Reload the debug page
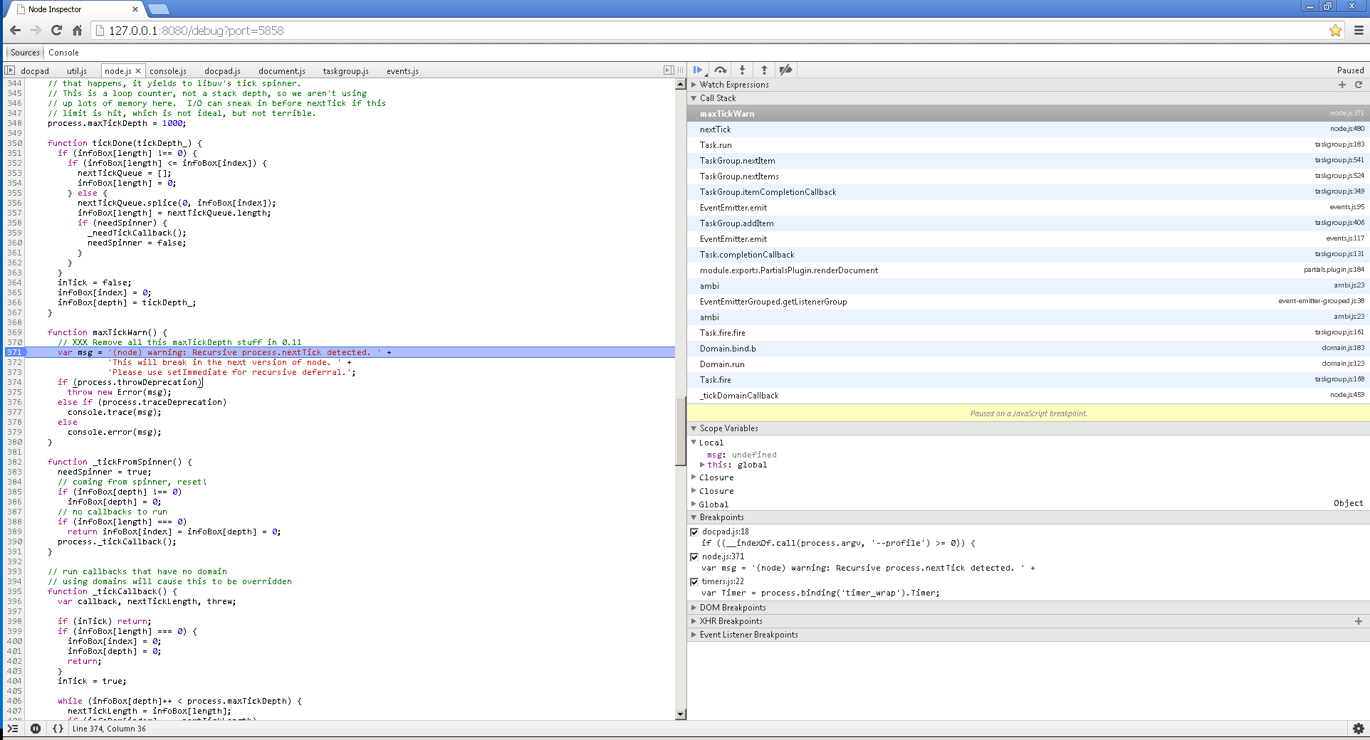This screenshot has width=1370, height=740. coord(57,31)
